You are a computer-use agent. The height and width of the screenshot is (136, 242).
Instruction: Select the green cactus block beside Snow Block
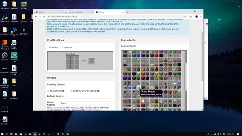(x=143, y=87)
